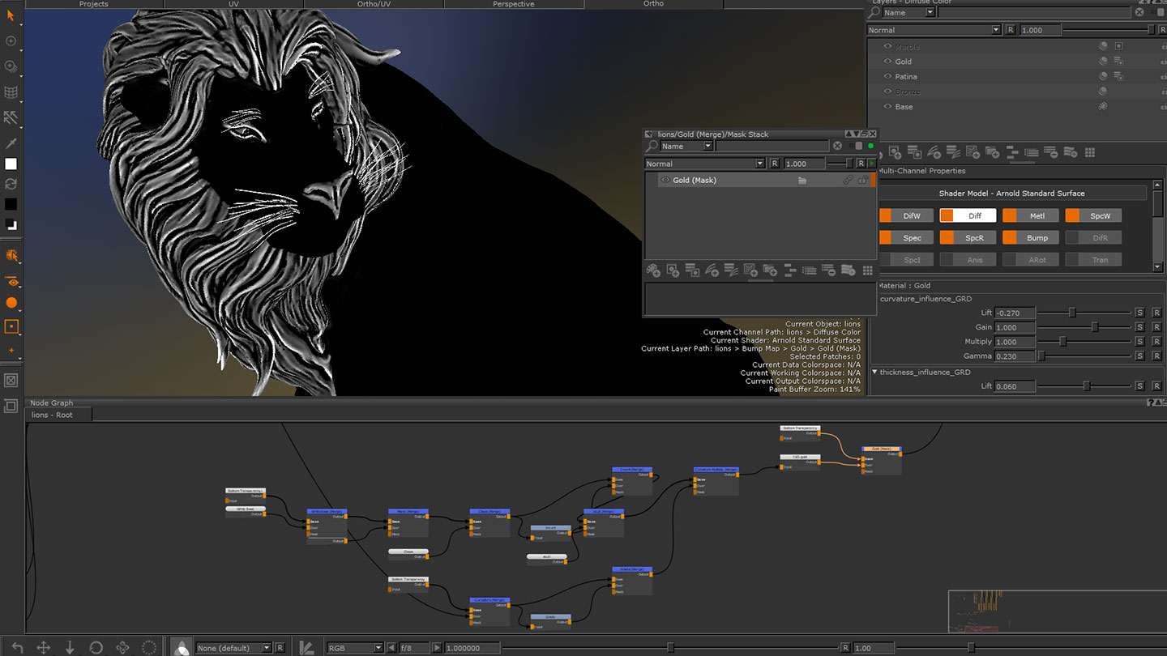1167x656 pixels.
Task: Select the lions - Root node graph tab
Action: [x=58, y=415]
